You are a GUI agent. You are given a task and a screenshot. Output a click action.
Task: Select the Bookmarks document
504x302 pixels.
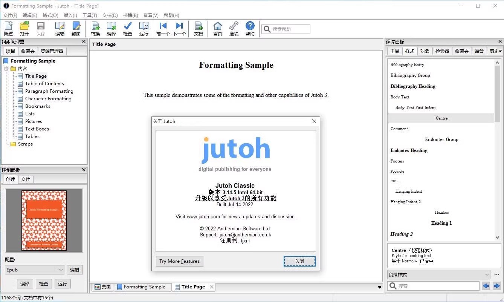click(38, 106)
